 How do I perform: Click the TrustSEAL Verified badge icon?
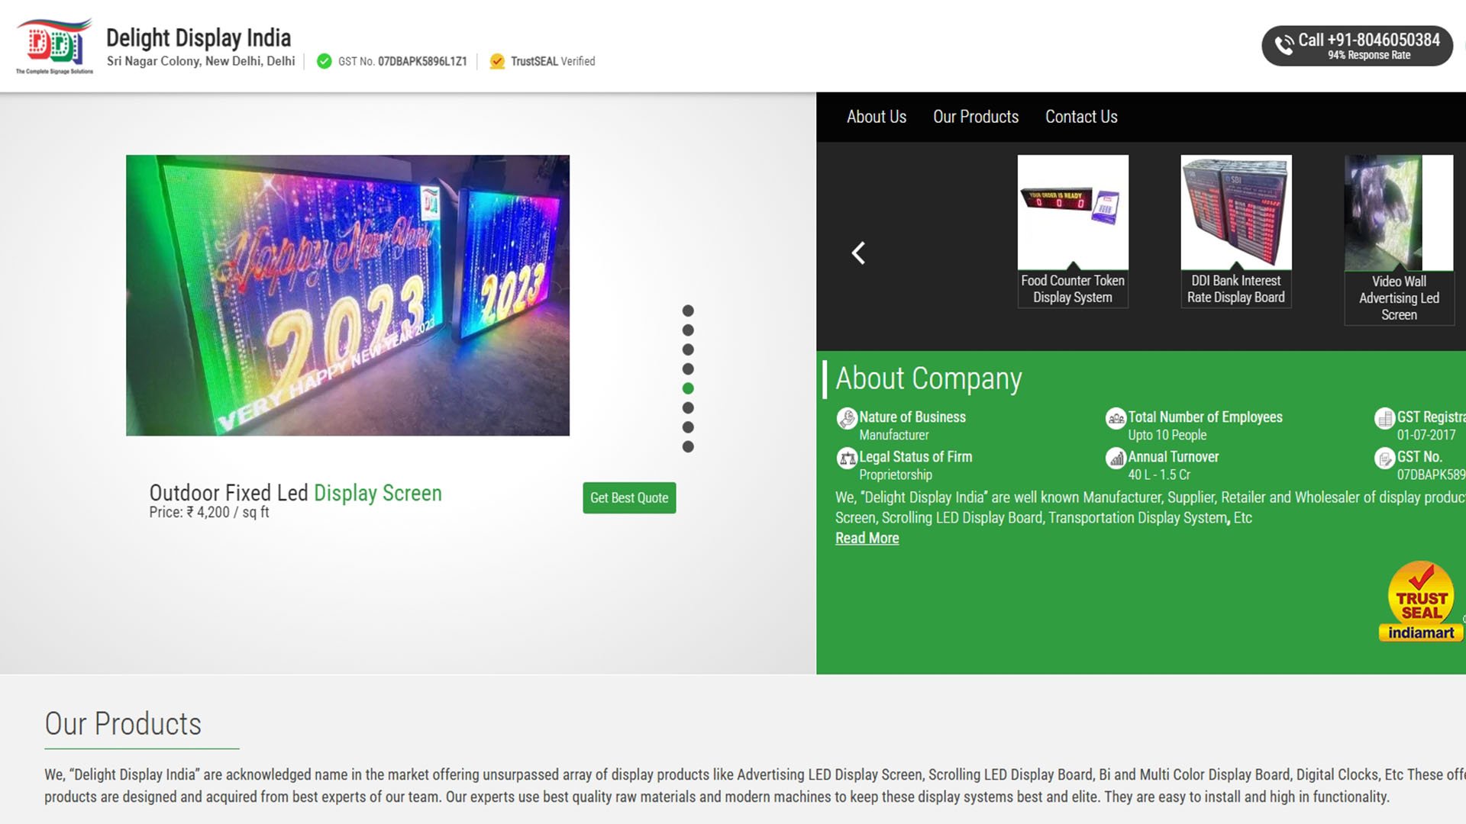click(497, 61)
